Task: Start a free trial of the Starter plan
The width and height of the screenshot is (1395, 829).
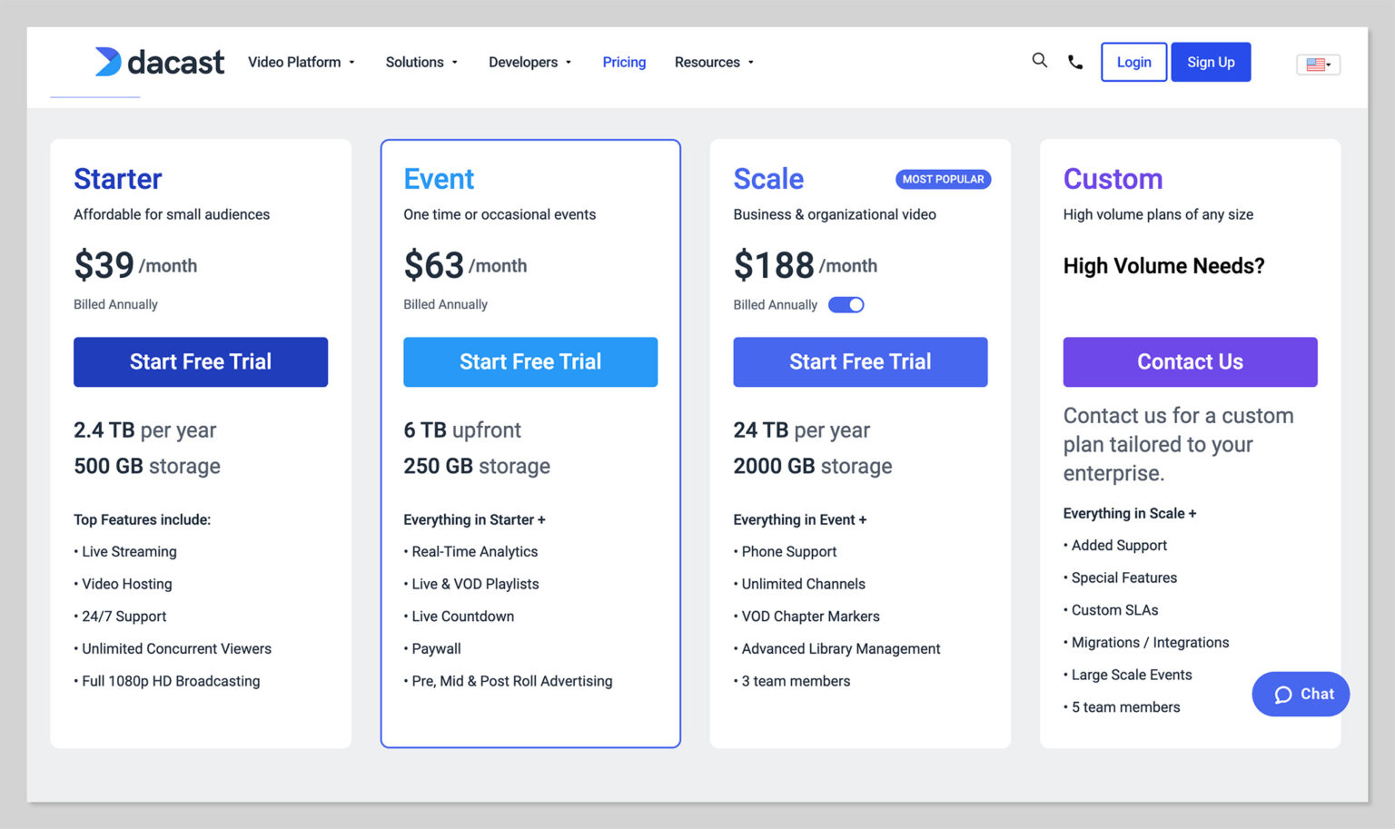Action: coord(200,361)
